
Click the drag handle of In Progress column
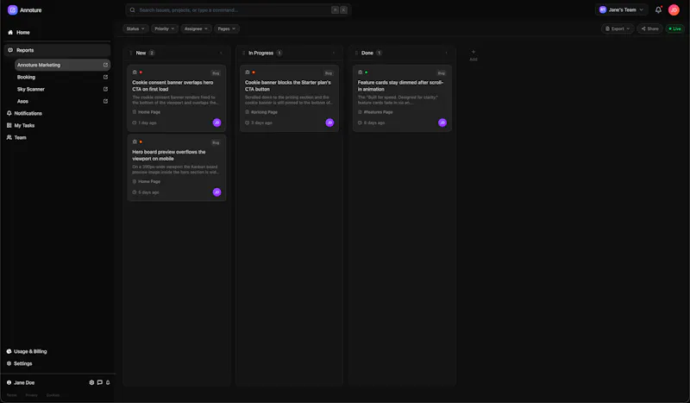pyautogui.click(x=243, y=53)
